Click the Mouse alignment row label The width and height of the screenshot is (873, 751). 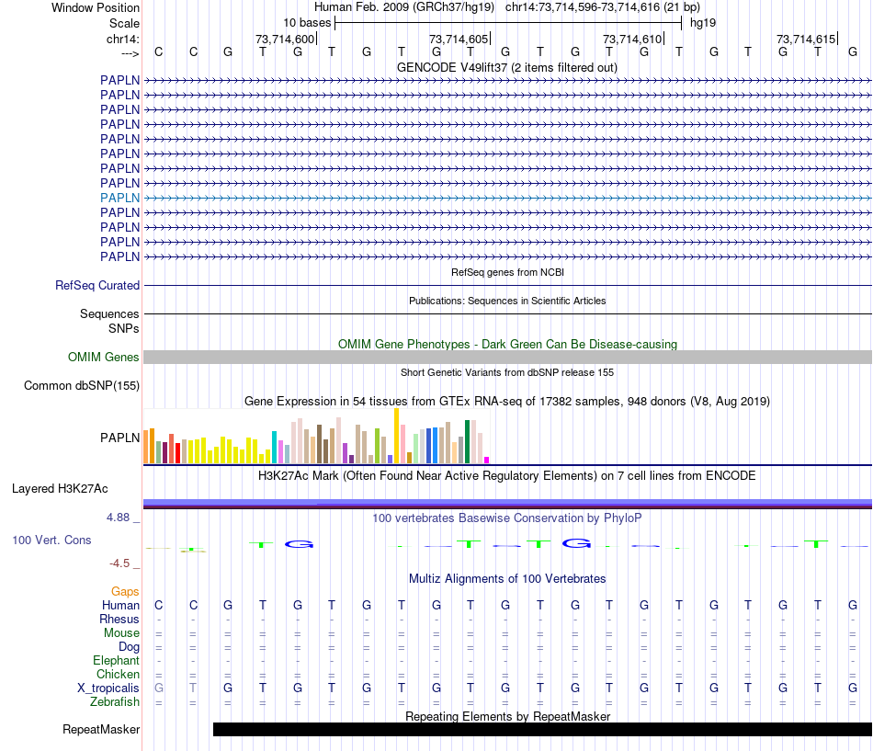point(121,633)
